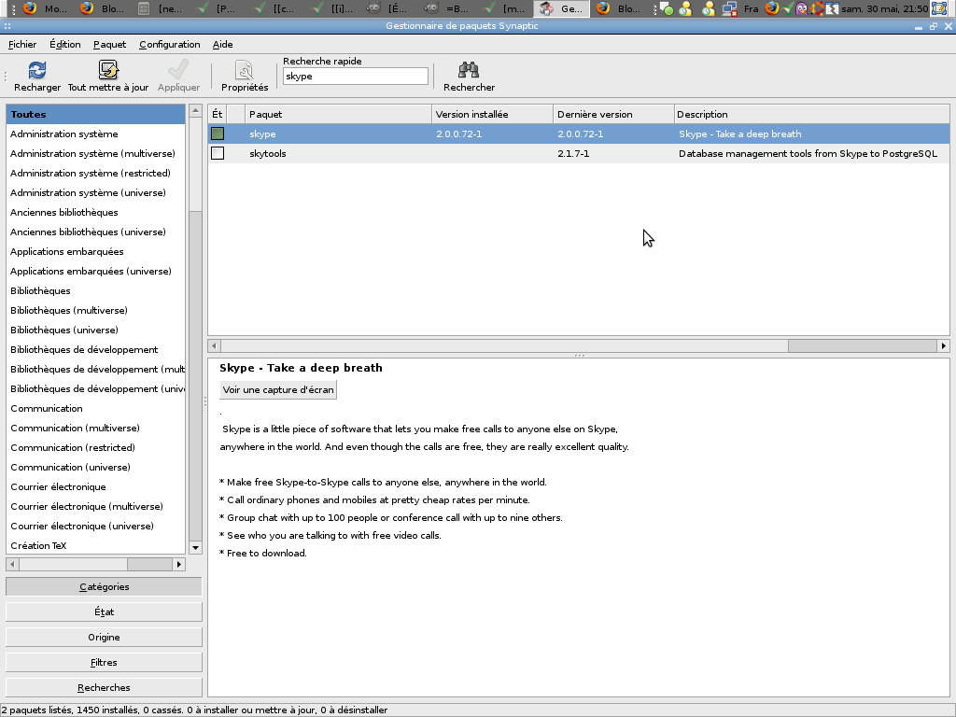
Task: Toggle the status box for skytools package
Action: coord(218,153)
